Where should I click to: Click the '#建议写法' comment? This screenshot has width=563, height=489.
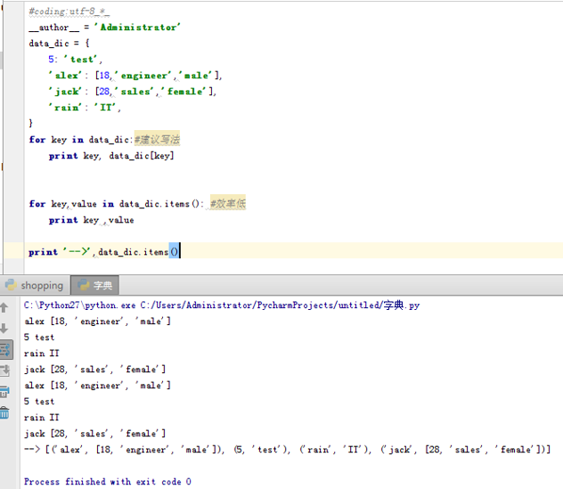(x=158, y=139)
